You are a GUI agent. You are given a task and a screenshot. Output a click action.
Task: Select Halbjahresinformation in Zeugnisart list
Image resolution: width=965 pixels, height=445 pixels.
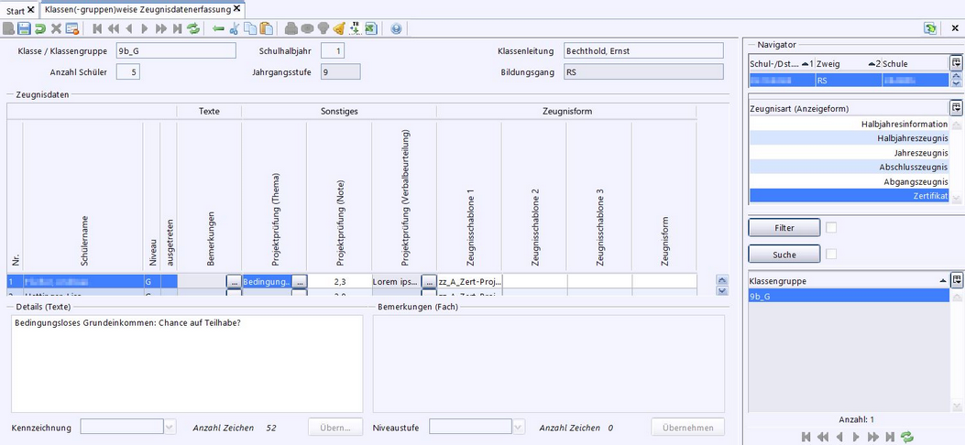click(x=850, y=124)
